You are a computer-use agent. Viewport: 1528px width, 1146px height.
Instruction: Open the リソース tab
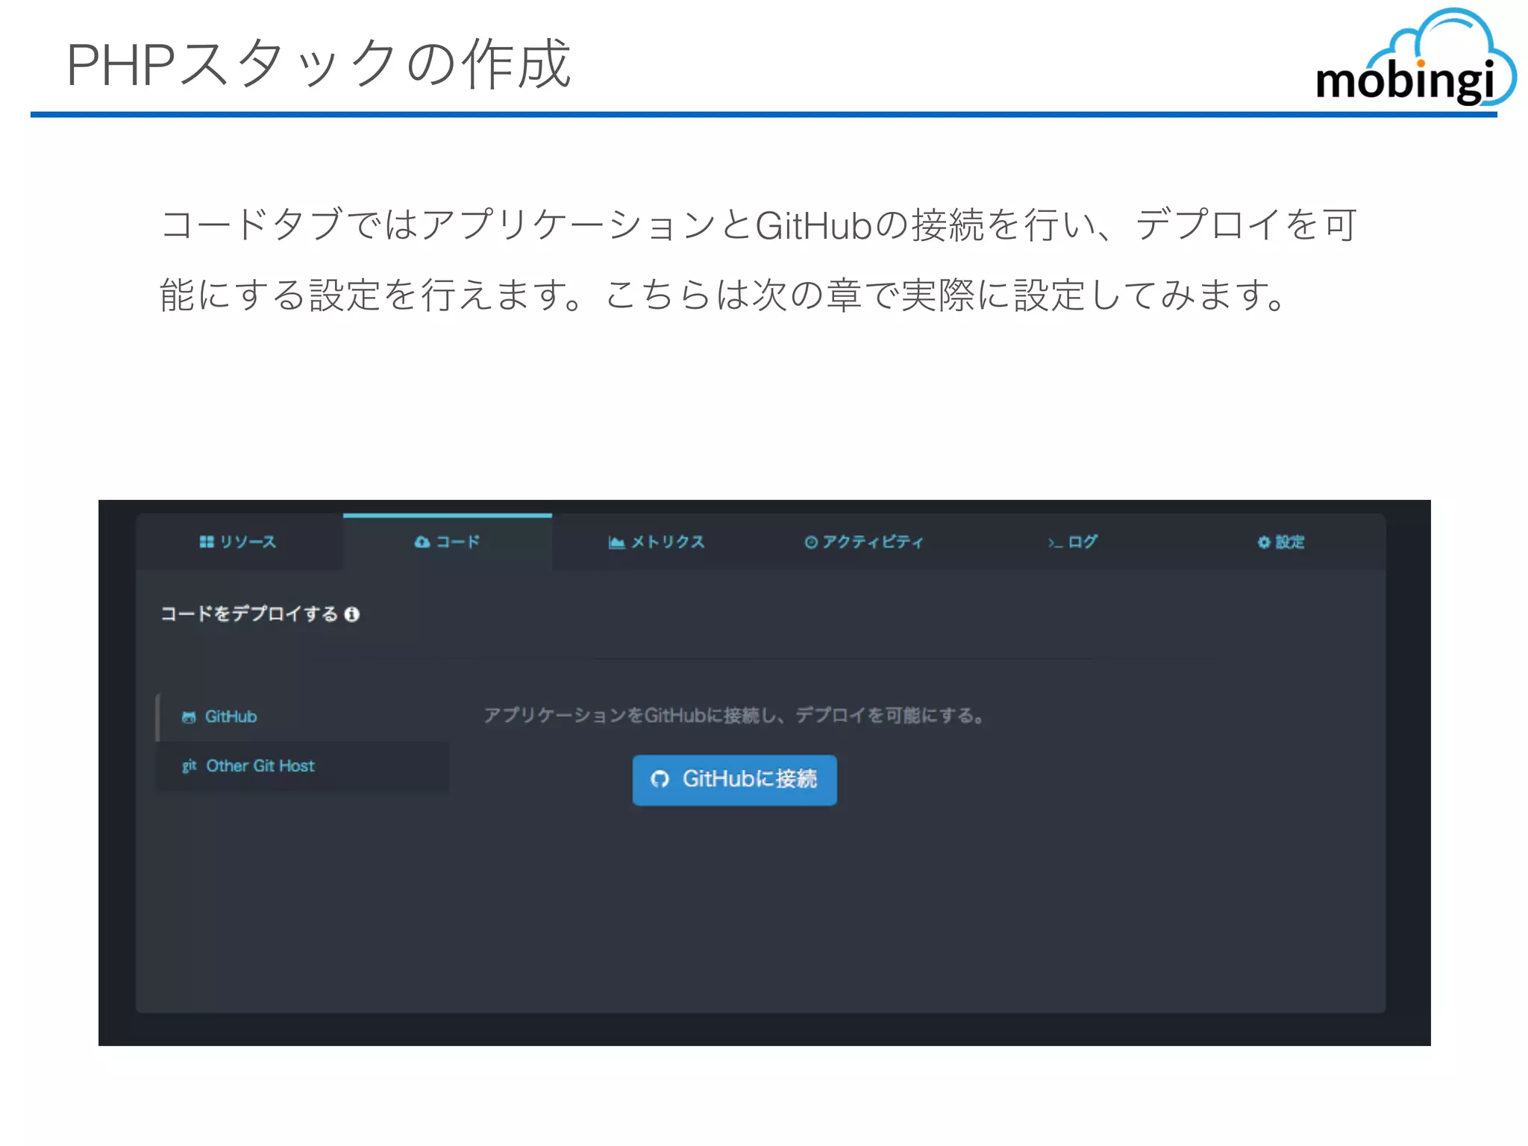coord(239,542)
